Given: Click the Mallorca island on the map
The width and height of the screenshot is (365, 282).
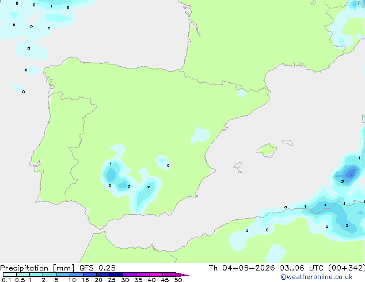Looking at the screenshot, I should pos(267,151).
